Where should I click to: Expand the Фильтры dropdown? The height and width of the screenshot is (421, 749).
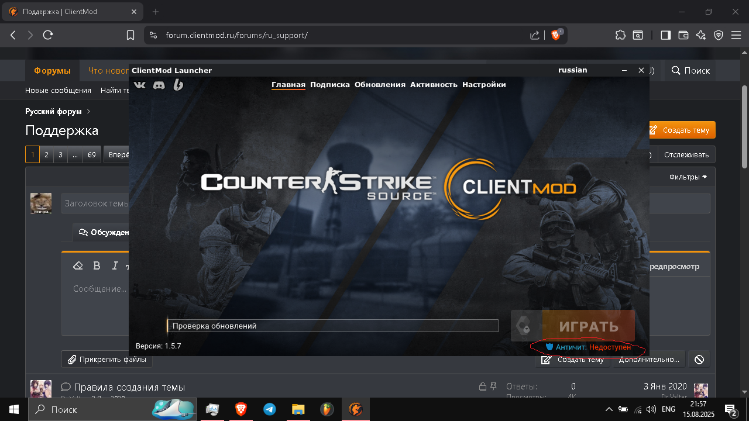coord(688,177)
